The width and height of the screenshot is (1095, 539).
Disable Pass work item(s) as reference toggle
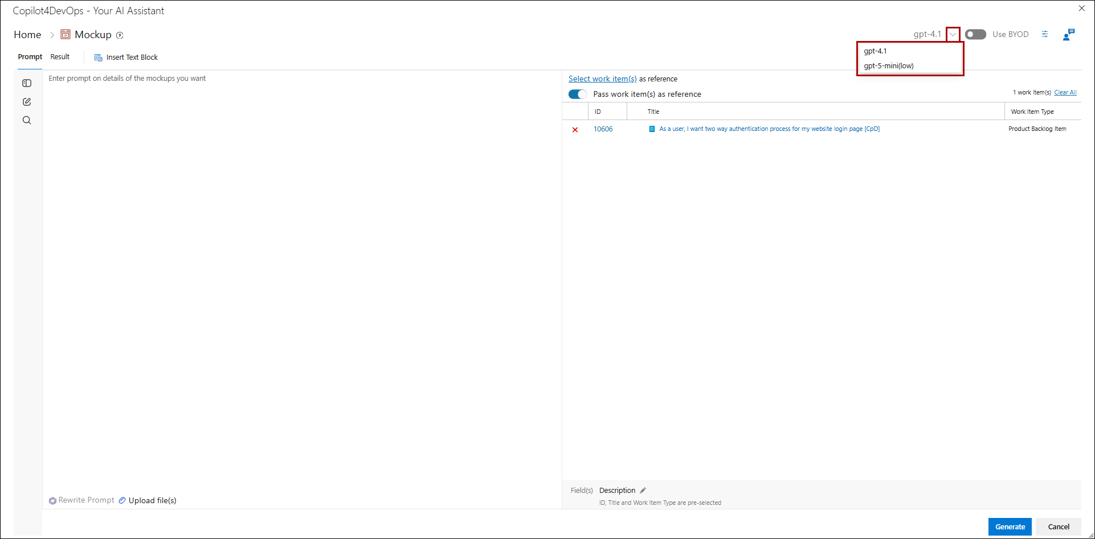tap(577, 94)
